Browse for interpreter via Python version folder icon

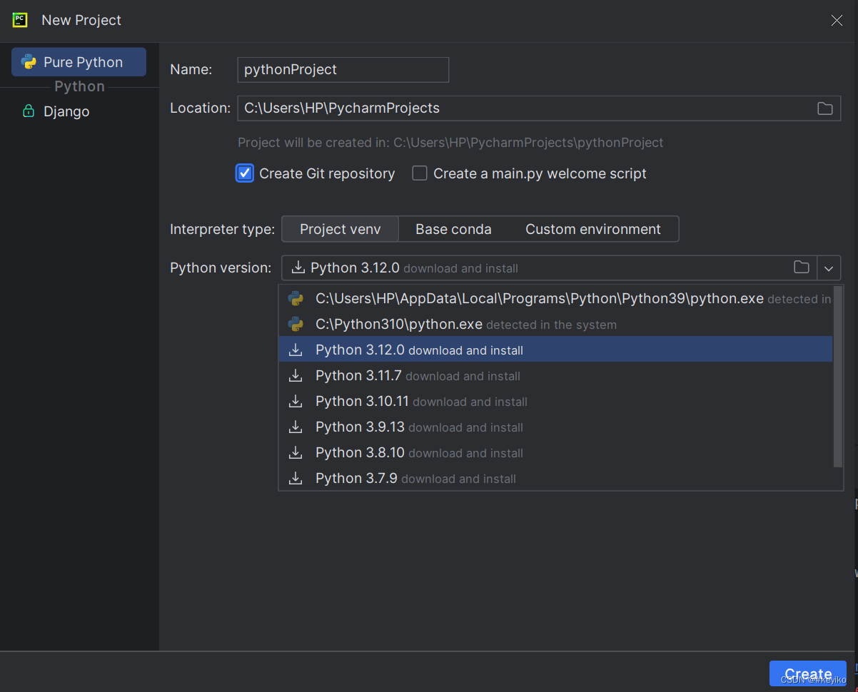[802, 268]
